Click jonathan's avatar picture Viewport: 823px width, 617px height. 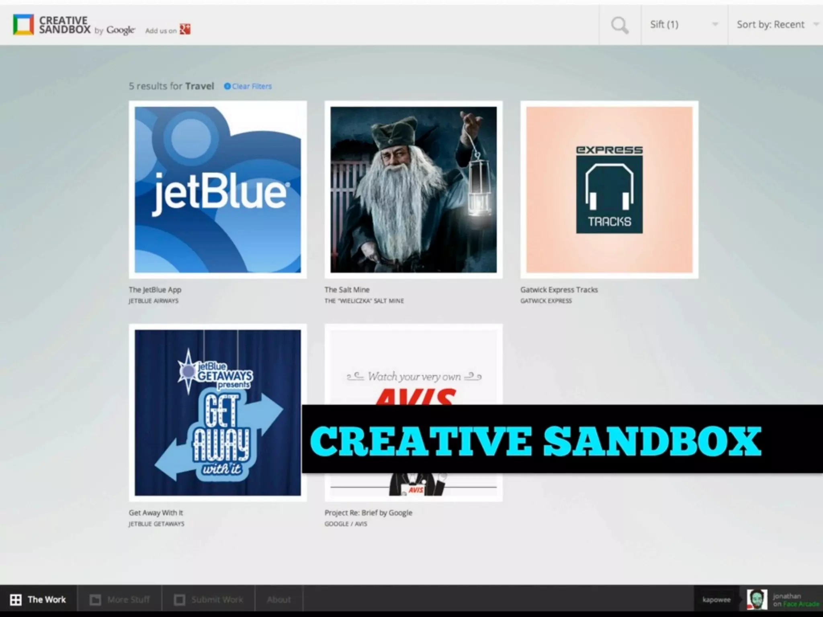pos(757,600)
